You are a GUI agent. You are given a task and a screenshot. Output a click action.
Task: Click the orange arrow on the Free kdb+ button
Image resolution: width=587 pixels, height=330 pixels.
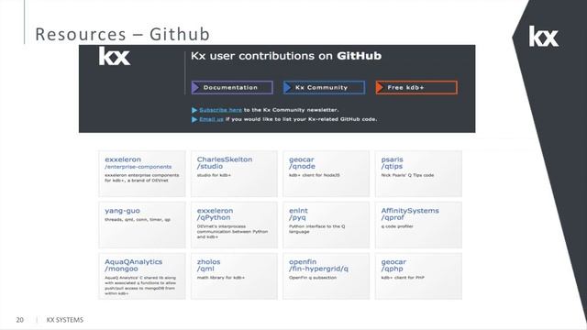(380, 88)
